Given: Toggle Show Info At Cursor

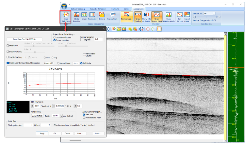Looking at the screenshot, I should (146, 17).
